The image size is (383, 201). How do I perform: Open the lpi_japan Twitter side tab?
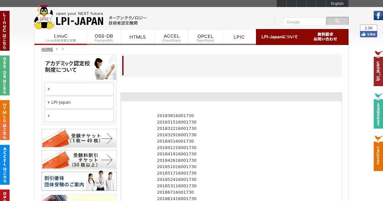point(378,68)
